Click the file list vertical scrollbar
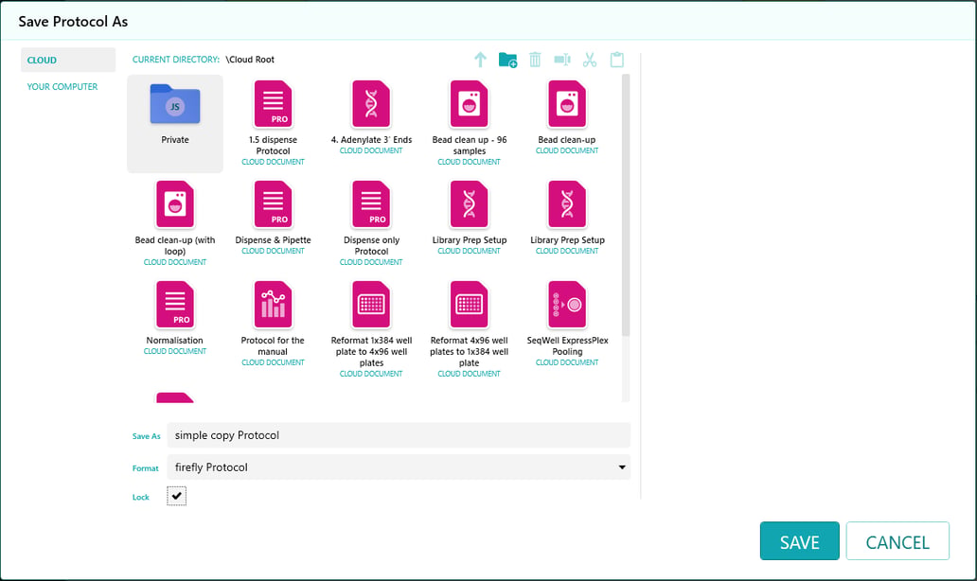977x581 pixels. click(626, 205)
